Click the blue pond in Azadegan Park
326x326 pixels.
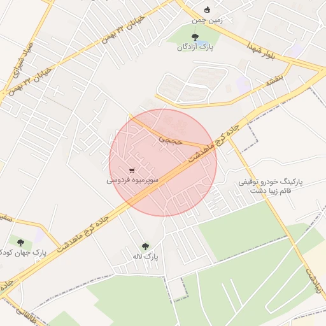pos(202,43)
